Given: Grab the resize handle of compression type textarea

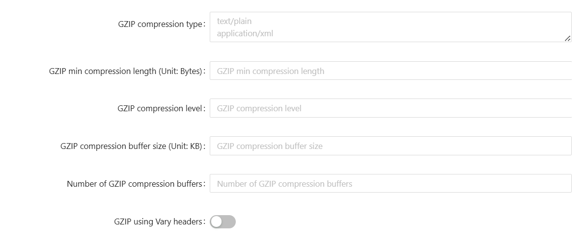Looking at the screenshot, I should [x=568, y=38].
